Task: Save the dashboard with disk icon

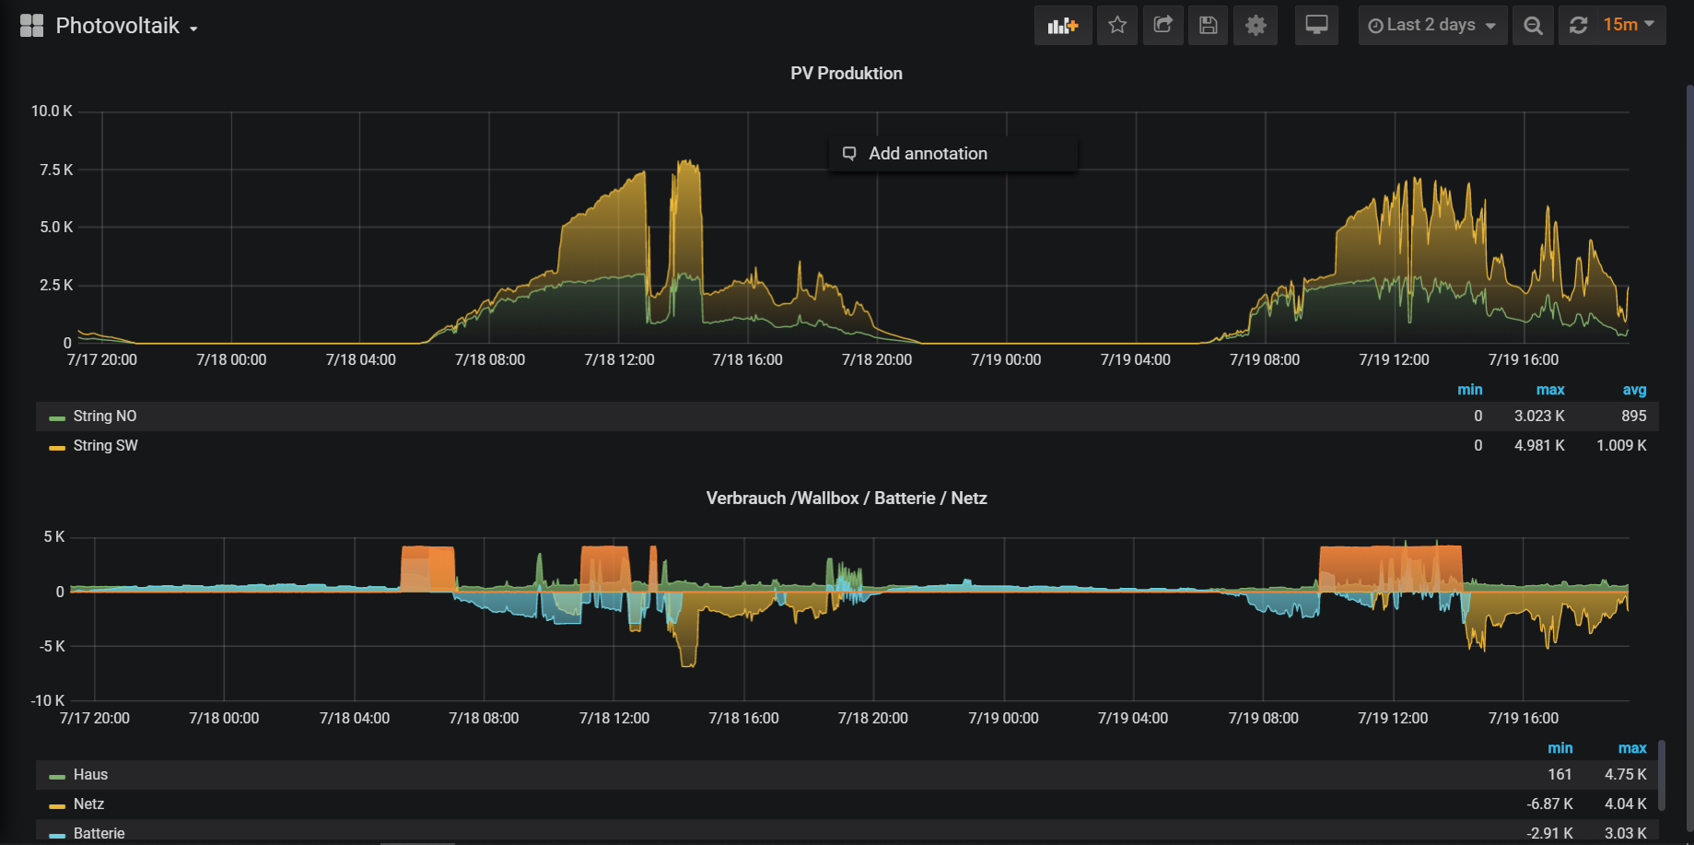Action: [1209, 25]
